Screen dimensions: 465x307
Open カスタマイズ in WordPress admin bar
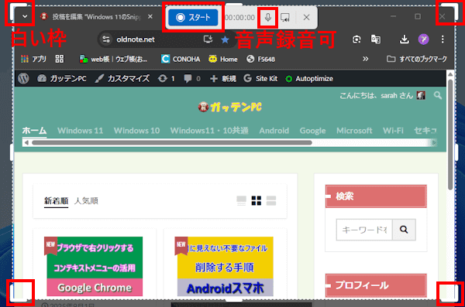122,78
